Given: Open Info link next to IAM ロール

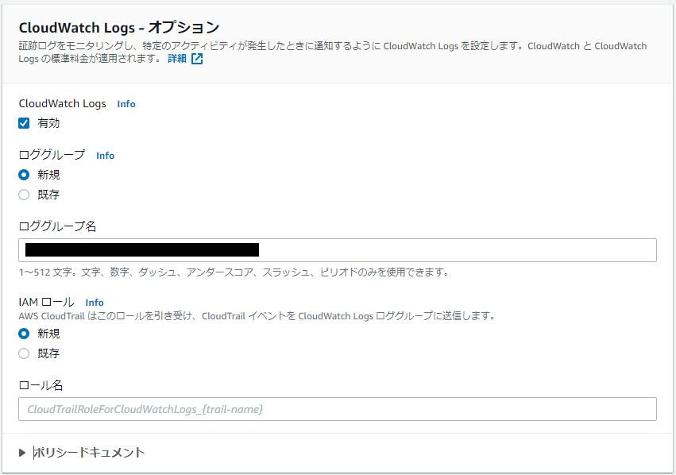Looking at the screenshot, I should 95,303.
